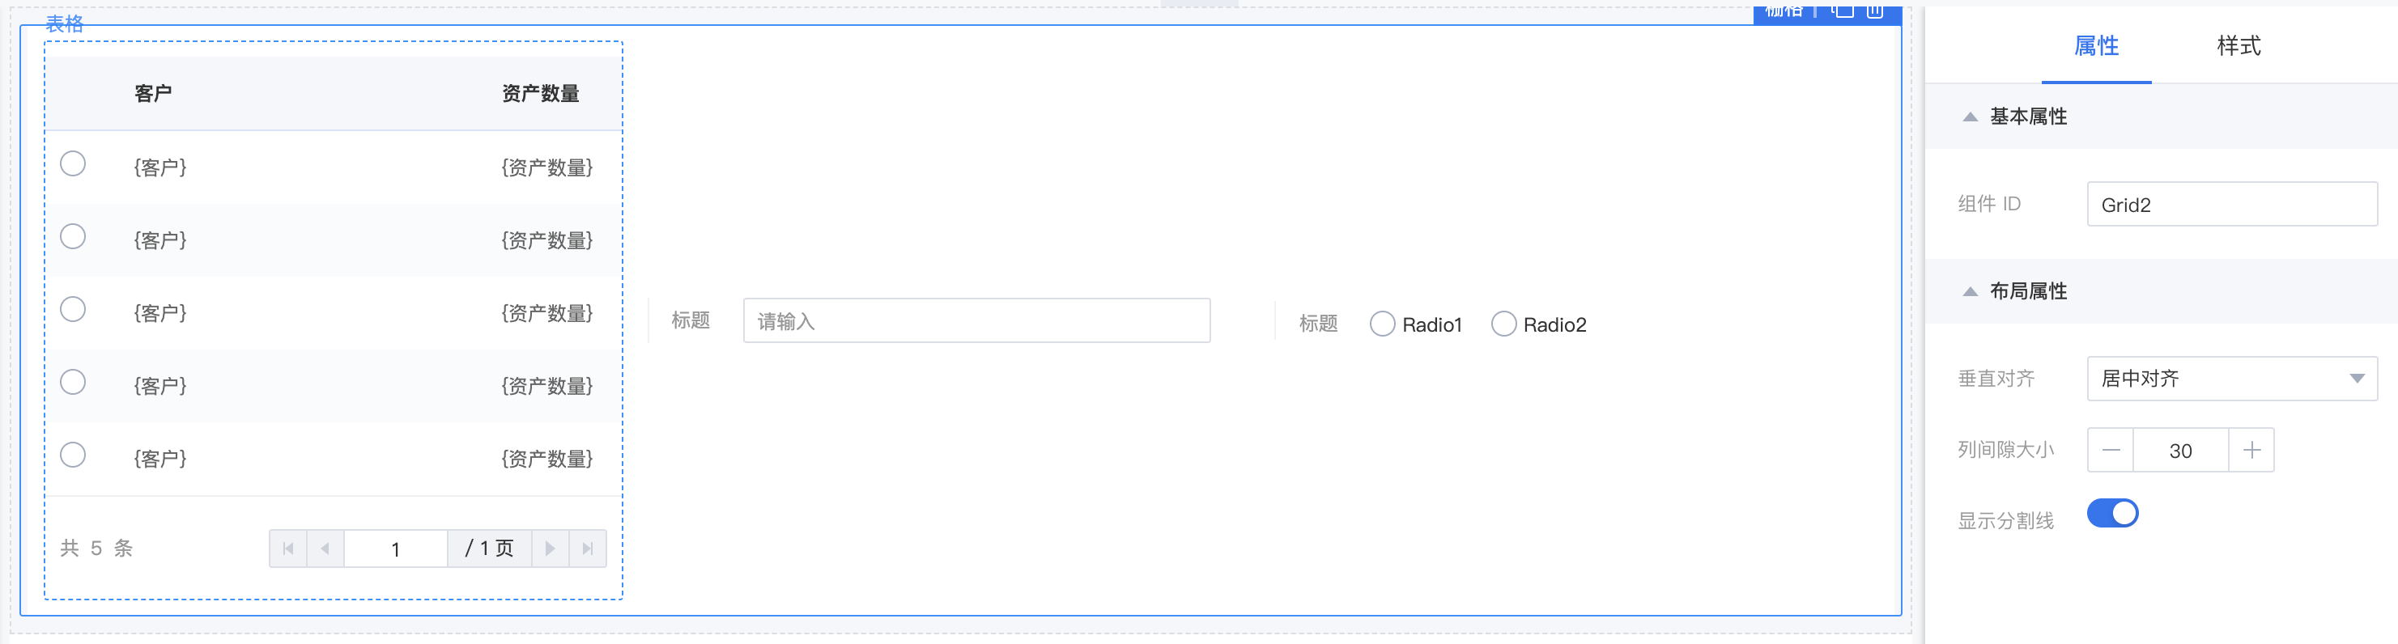Click the 请输入 text input field

[976, 321]
